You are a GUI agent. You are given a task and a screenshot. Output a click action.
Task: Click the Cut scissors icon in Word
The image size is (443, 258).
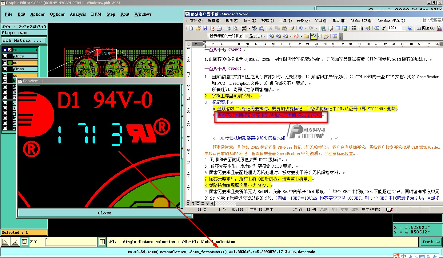[x=270, y=28]
